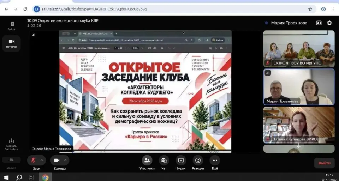Click the 88% zoom field in shared PDF
Viewport: 339px width, 181px height.
[x=135, y=48]
